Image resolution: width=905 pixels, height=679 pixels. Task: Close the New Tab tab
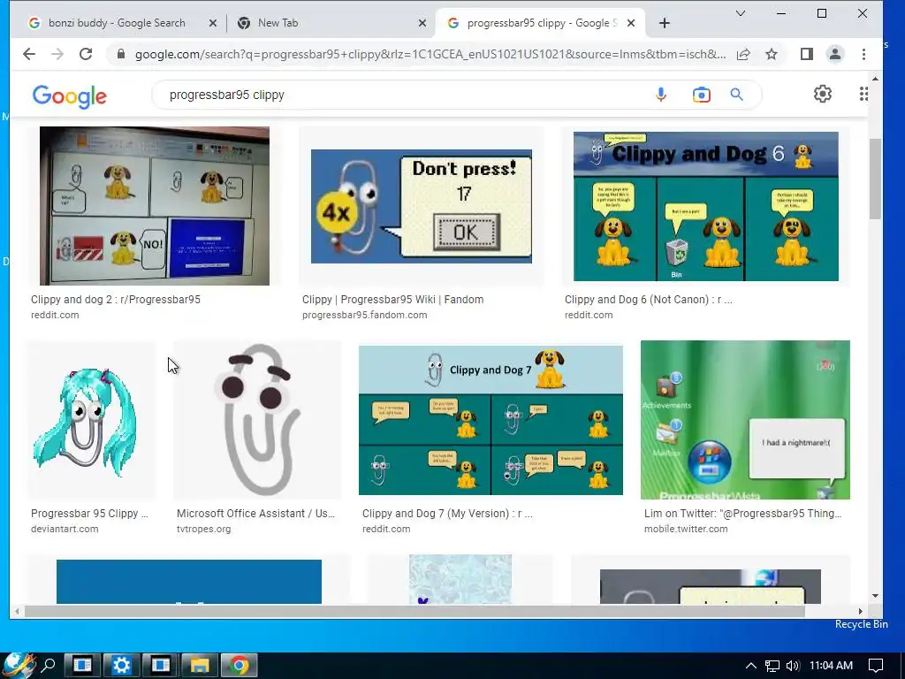pyautogui.click(x=422, y=23)
